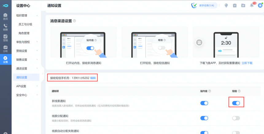Image resolution: width=264 pixels, height=134 pixels.
Task: Expand the API设置 section arrow
Action: pos(37,86)
